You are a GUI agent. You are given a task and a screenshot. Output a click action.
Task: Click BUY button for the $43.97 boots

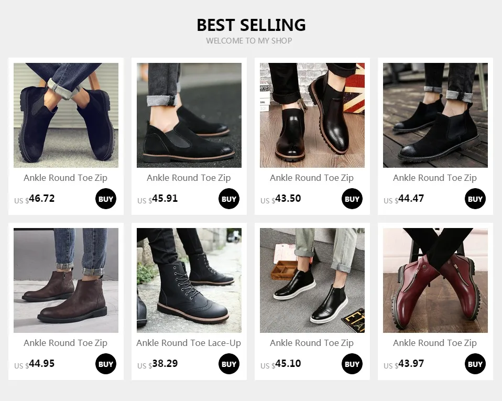click(475, 364)
